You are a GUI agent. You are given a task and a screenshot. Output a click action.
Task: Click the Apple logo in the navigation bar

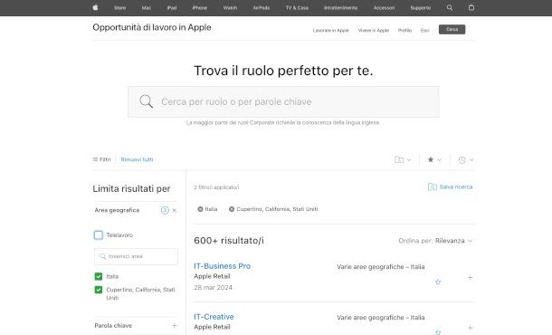point(95,7)
